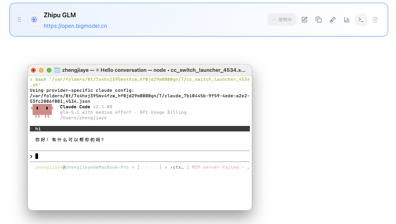This screenshot has height=224, width=396.
Task: Click the 'hi' user message row
Action: (140, 129)
